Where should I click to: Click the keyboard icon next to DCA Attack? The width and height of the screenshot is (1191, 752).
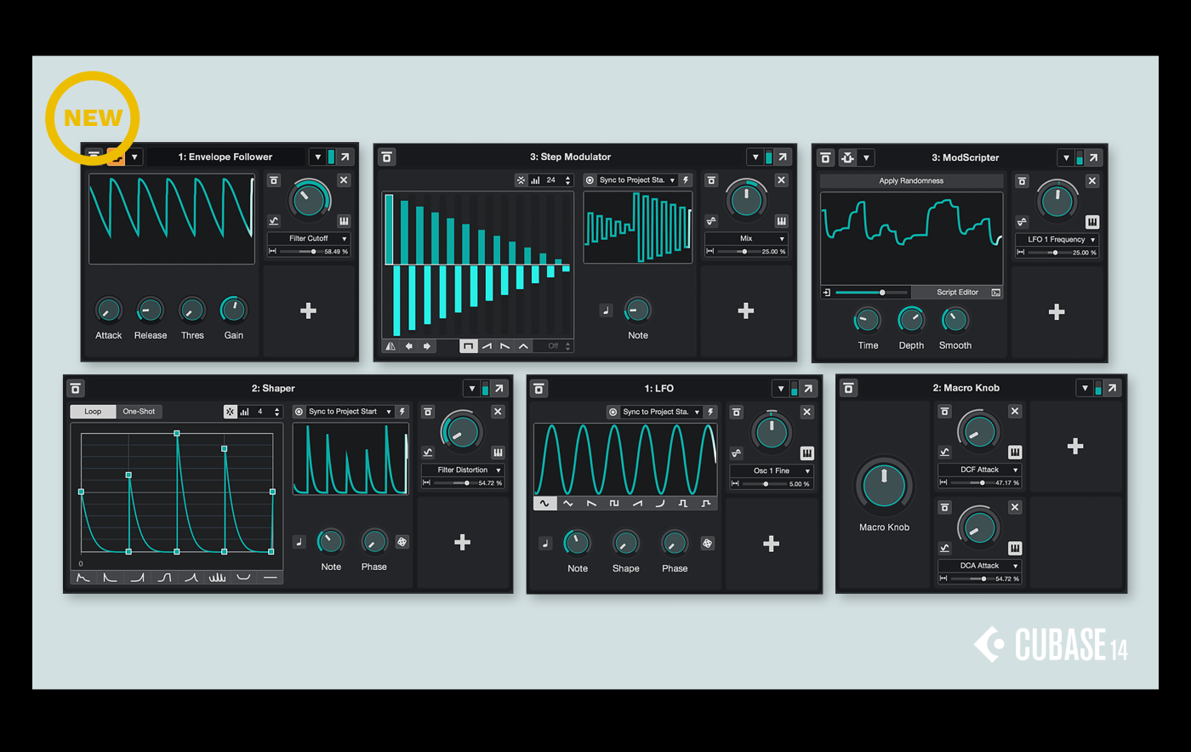click(1015, 549)
